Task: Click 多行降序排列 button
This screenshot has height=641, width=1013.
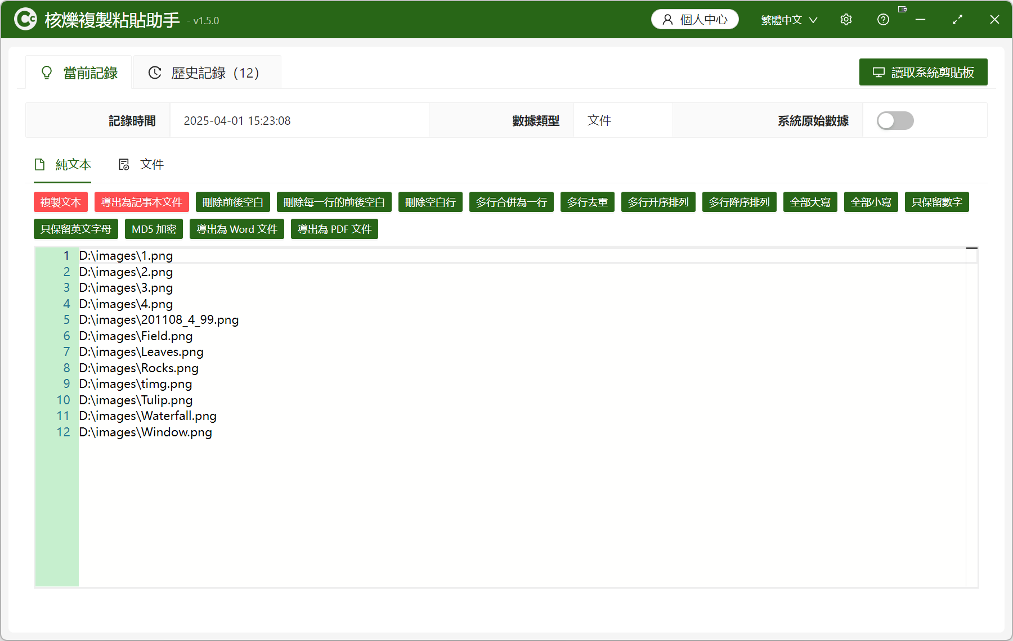Action: (739, 202)
